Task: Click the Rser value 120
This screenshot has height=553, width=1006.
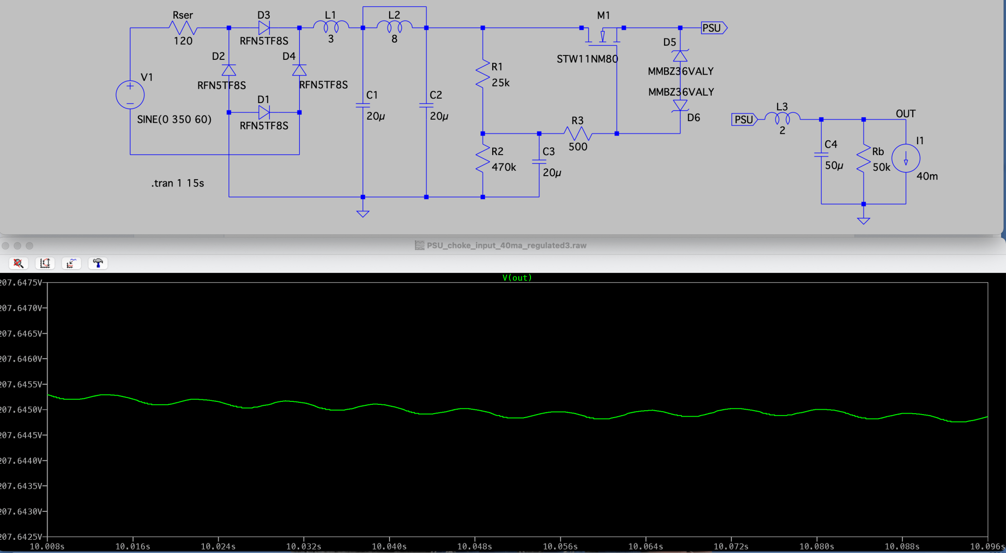Action: [x=183, y=41]
